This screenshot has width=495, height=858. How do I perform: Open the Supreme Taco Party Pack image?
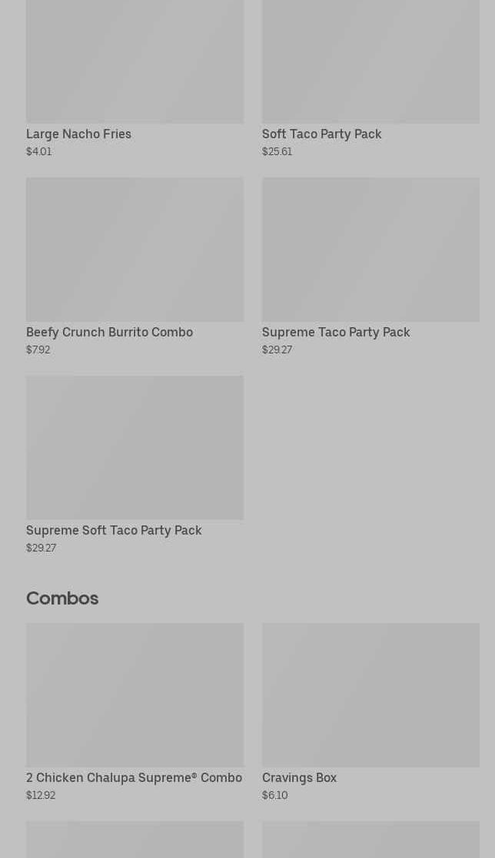pyautogui.click(x=370, y=250)
